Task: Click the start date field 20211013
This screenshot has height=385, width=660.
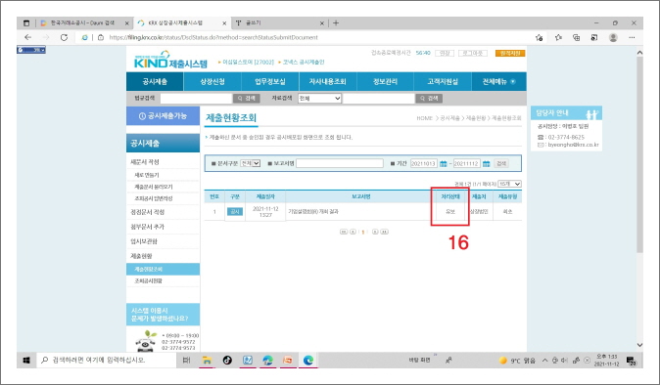Action: pyautogui.click(x=423, y=163)
